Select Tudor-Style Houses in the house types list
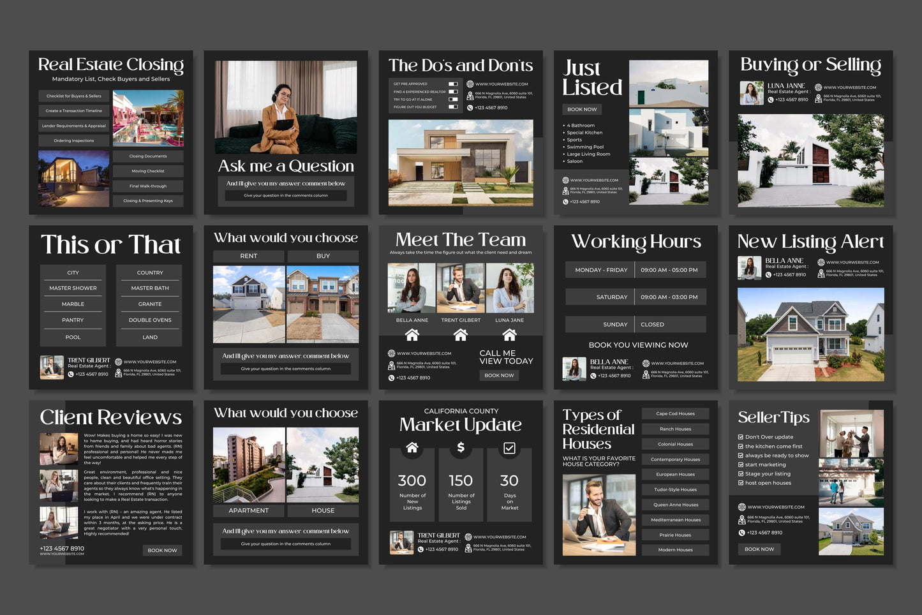Viewport: 922px width, 615px height. pos(675,489)
